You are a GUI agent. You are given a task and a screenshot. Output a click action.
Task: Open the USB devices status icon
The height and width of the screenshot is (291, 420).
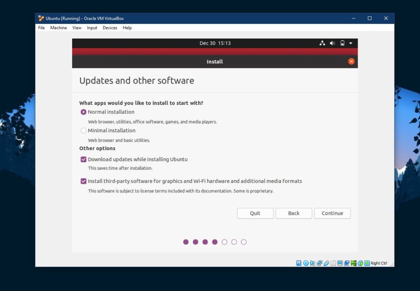[326, 263]
